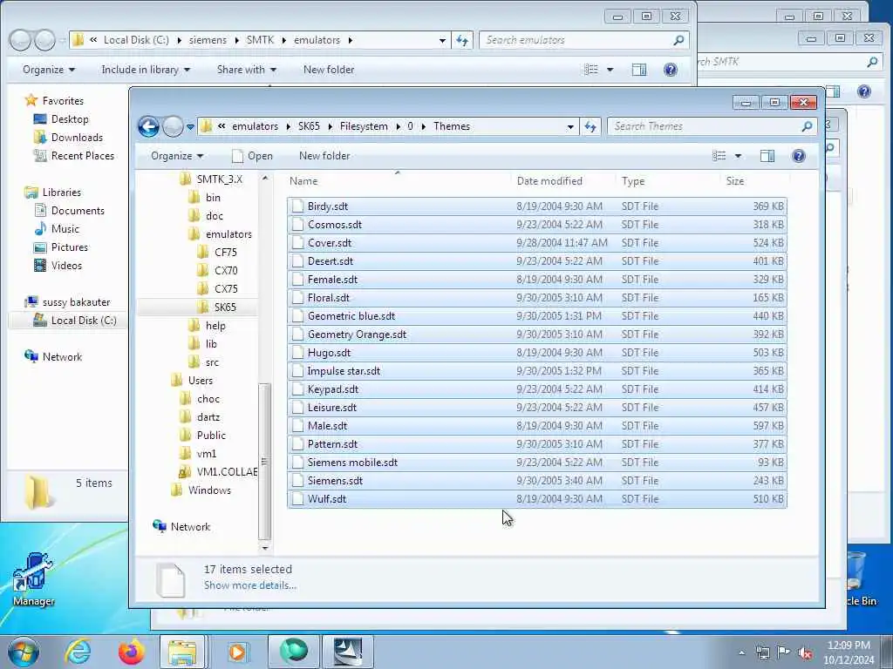893x669 pixels.
Task: Select Birdy.sdt file icon
Action: [x=297, y=206]
